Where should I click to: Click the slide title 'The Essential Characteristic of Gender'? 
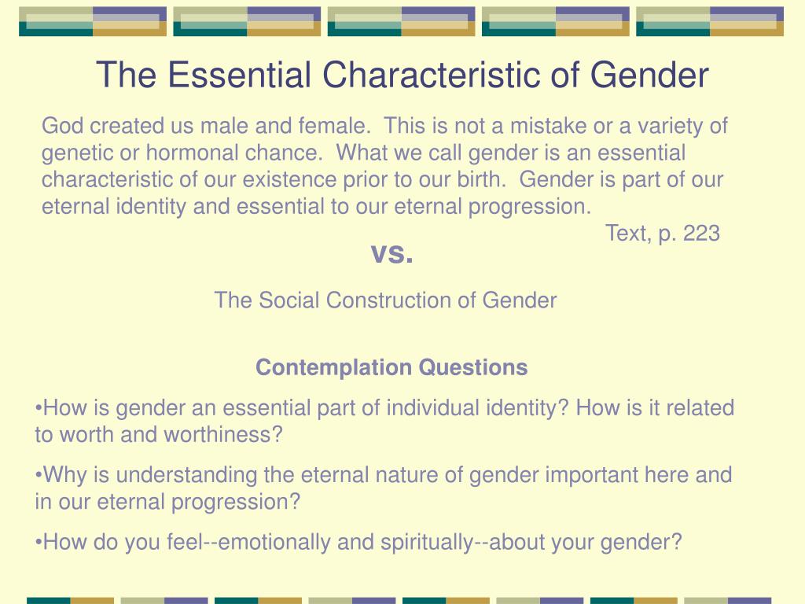[x=402, y=75]
